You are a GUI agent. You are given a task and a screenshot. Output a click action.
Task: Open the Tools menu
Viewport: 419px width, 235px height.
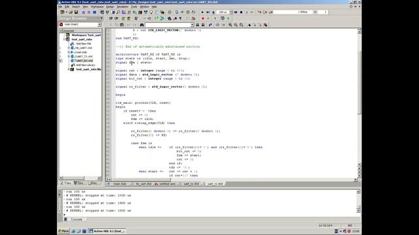(134, 7)
